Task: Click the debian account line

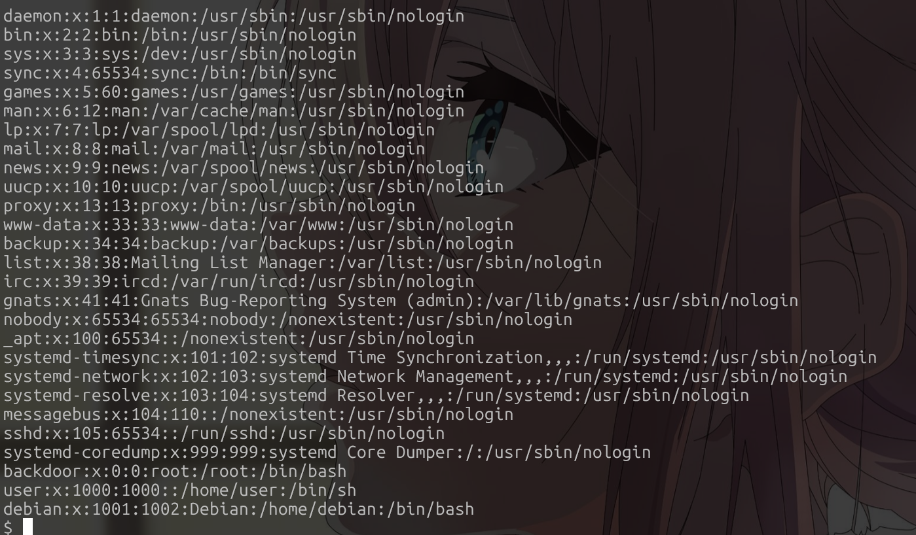Action: click(x=238, y=509)
